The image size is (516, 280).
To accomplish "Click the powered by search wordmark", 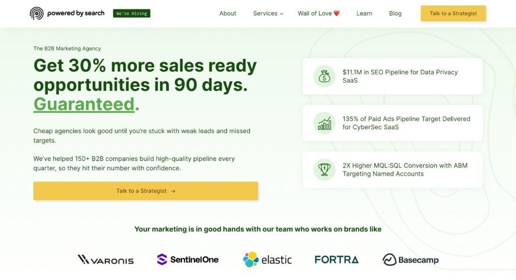I will (76, 13).
